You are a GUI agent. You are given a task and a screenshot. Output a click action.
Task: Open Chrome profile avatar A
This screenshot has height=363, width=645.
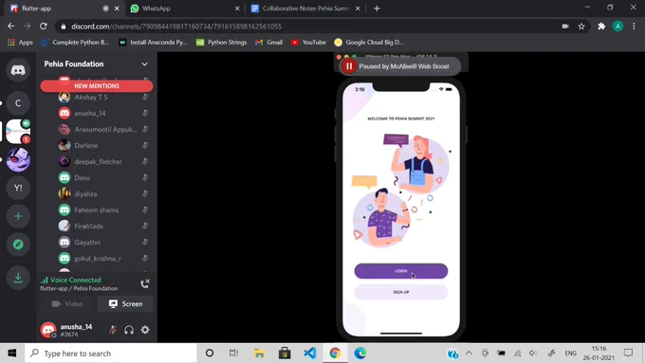pyautogui.click(x=617, y=27)
